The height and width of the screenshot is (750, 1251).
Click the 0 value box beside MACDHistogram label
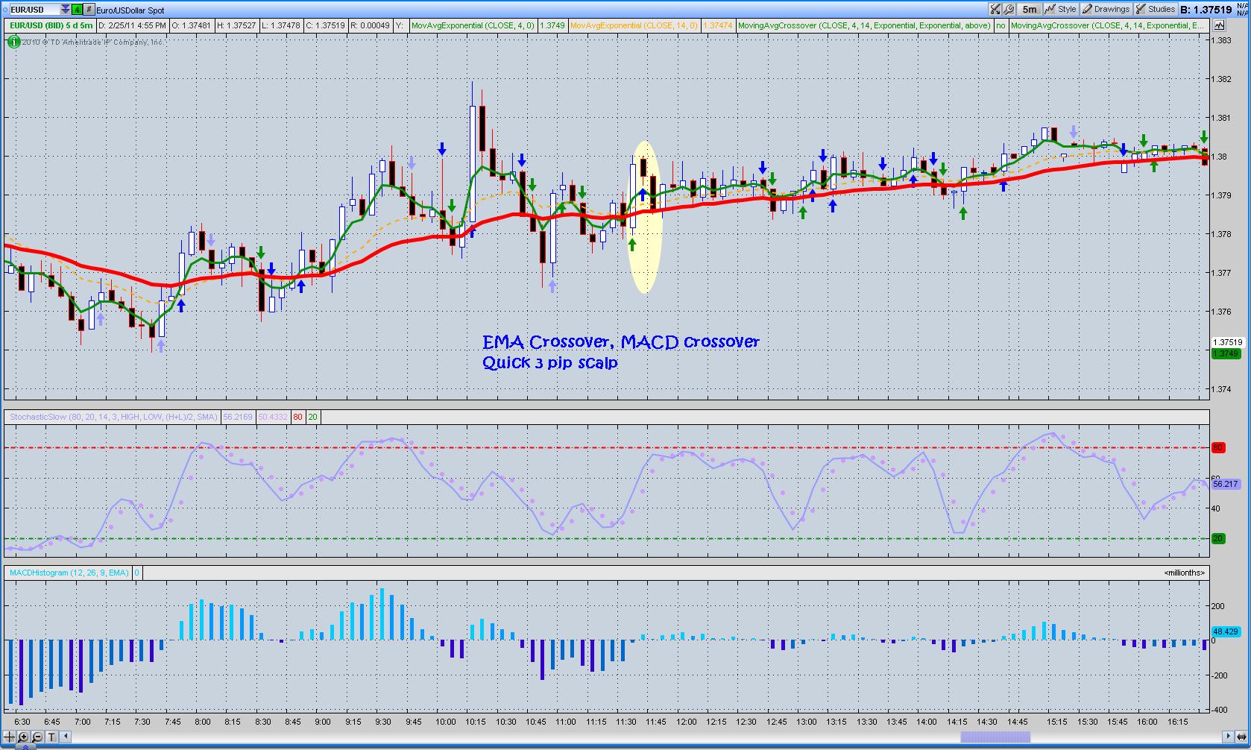[x=137, y=573]
